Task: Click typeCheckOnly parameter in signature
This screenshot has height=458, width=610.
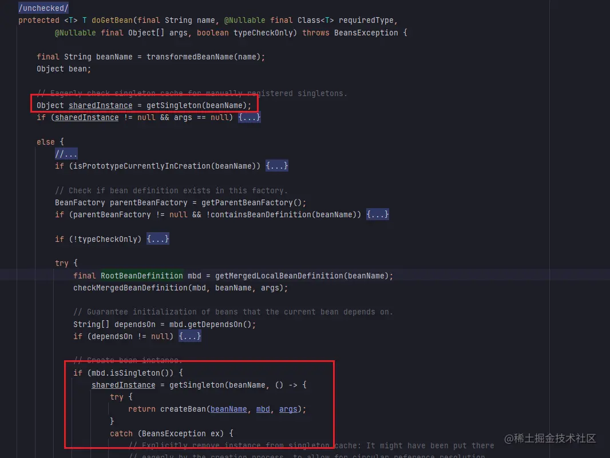Action: tap(263, 33)
